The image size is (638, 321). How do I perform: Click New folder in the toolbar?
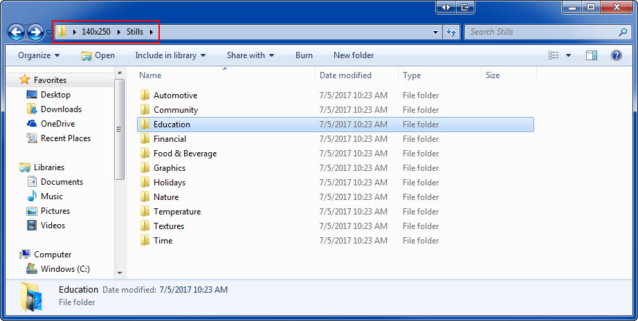click(x=354, y=55)
